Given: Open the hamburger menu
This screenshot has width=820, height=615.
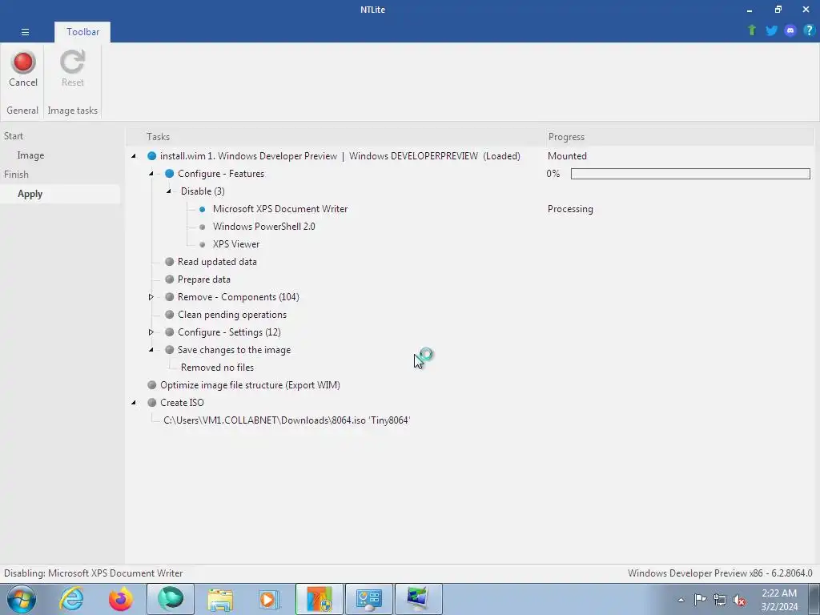Looking at the screenshot, I should click(25, 32).
